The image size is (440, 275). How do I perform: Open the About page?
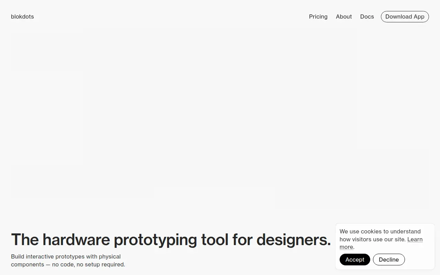(344, 16)
